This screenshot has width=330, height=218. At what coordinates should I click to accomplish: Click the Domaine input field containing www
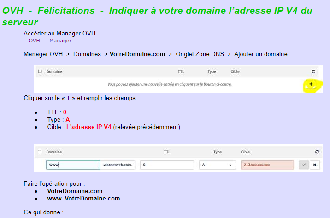pos(73,165)
